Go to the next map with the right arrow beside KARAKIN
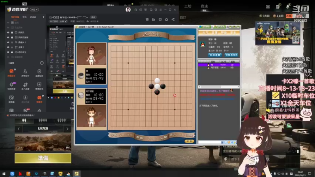 [67, 129]
